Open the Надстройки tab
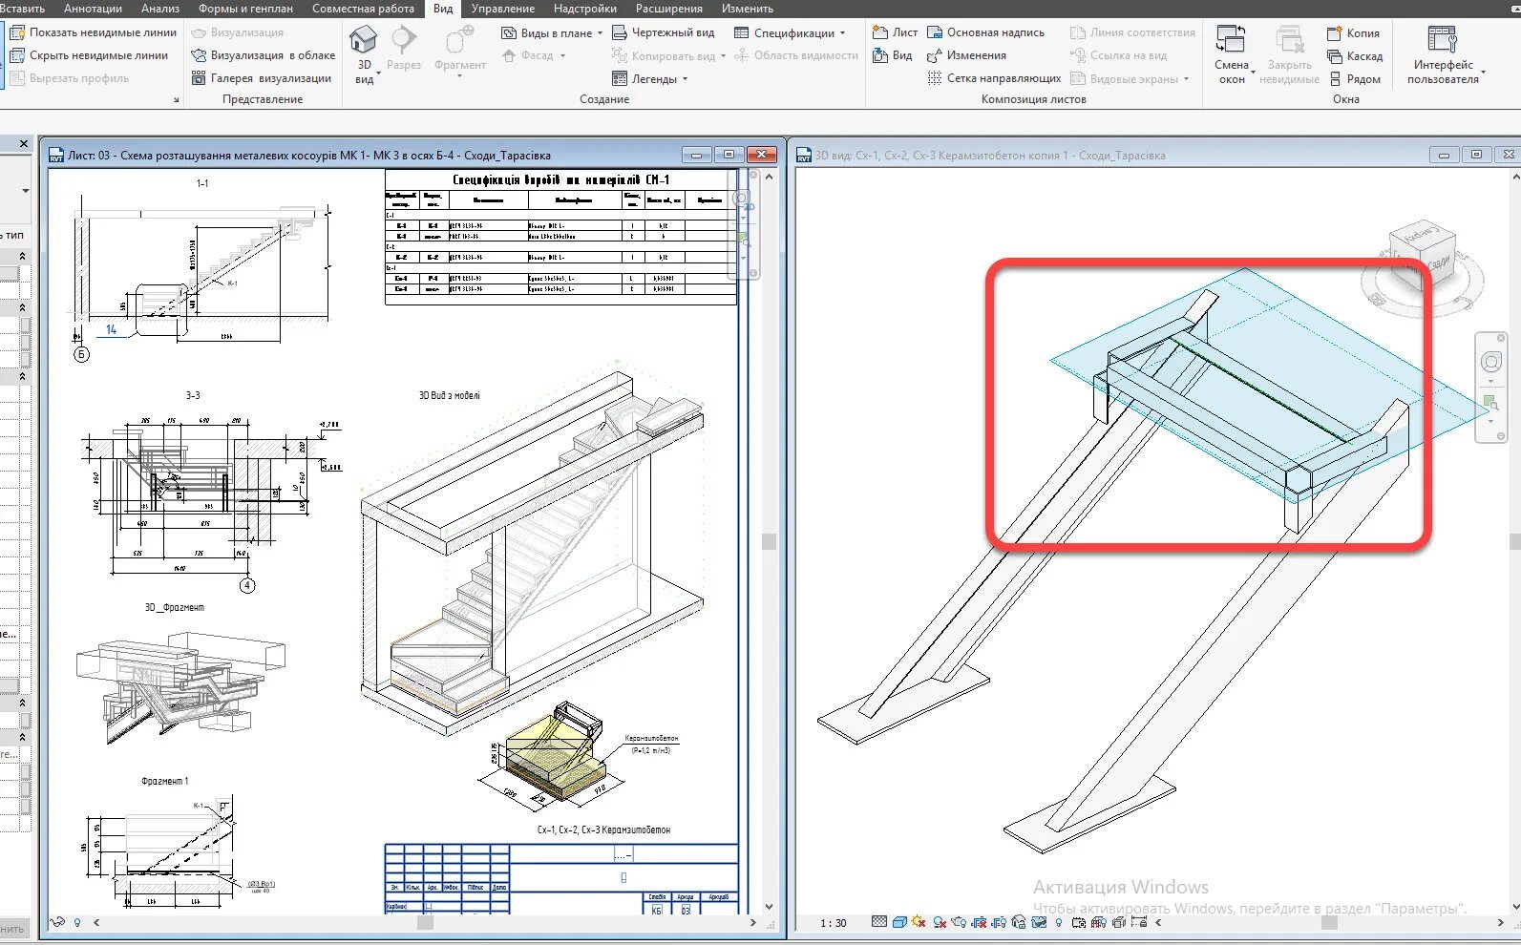Image resolution: width=1521 pixels, height=945 pixels. pyautogui.click(x=585, y=9)
